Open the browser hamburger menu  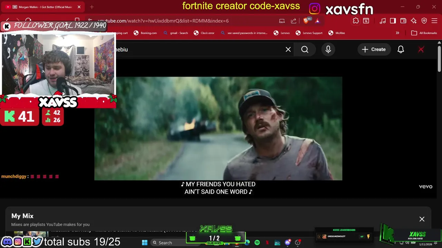click(434, 21)
